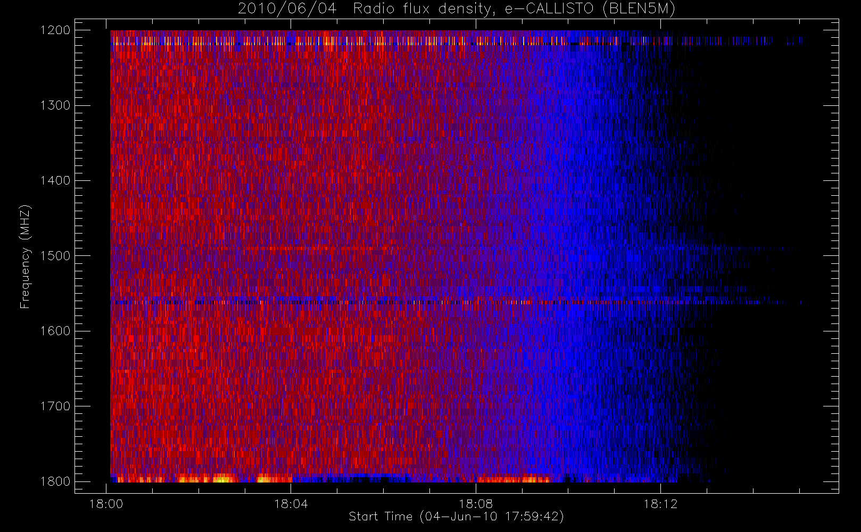
Task: Click the 18:08 time tick label
Action: pyautogui.click(x=476, y=504)
